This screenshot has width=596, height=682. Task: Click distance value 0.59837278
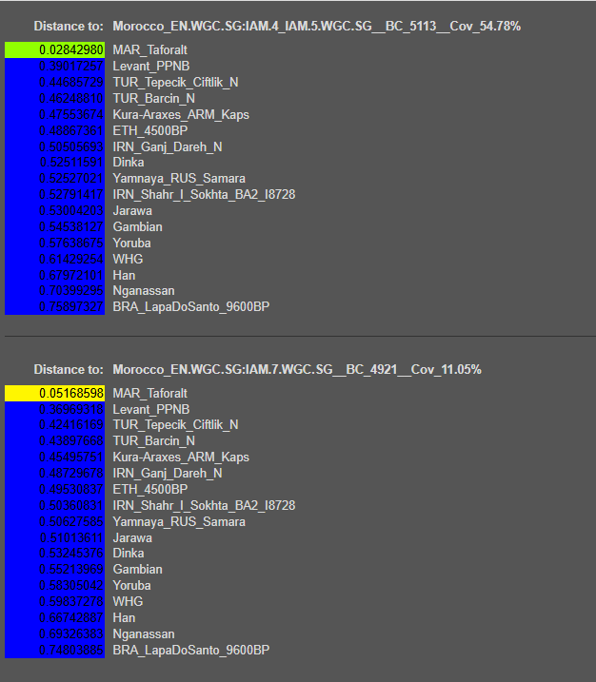54,601
